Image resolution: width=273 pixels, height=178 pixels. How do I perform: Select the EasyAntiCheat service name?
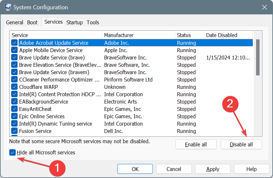click(35, 109)
